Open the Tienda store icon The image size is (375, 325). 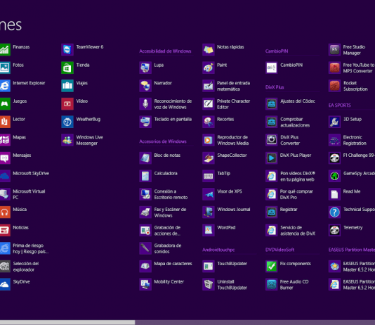tap(67, 68)
